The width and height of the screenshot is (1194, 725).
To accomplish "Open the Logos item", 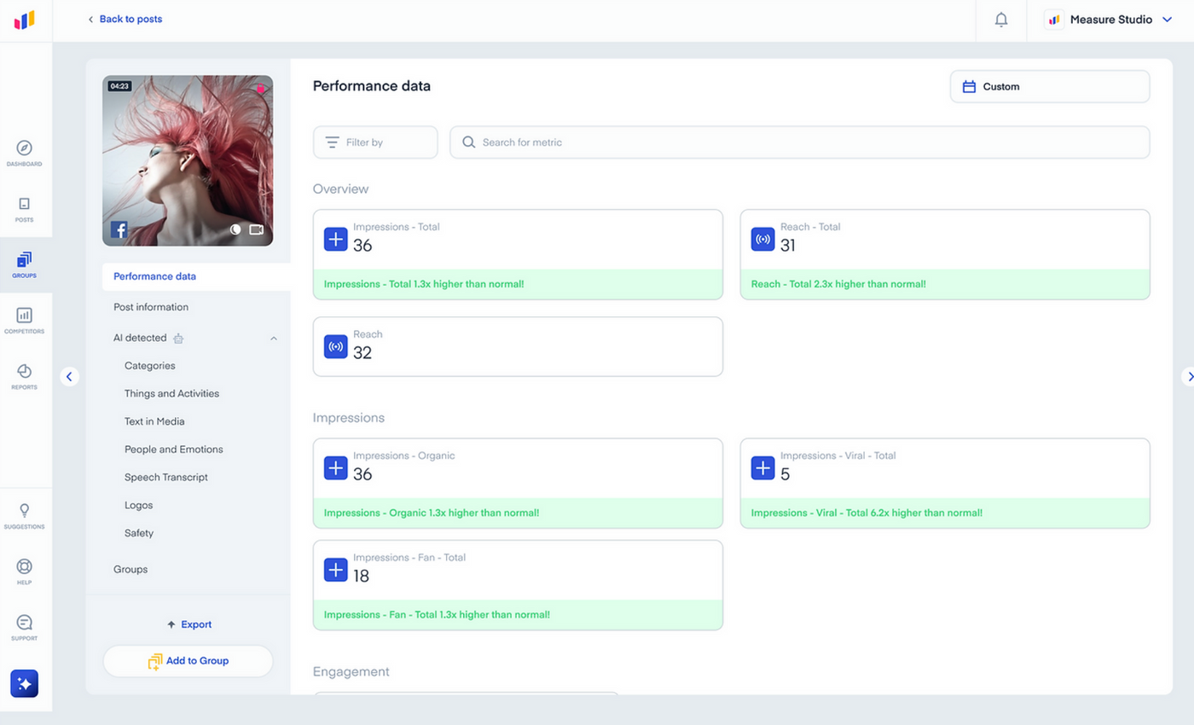I will click(139, 506).
